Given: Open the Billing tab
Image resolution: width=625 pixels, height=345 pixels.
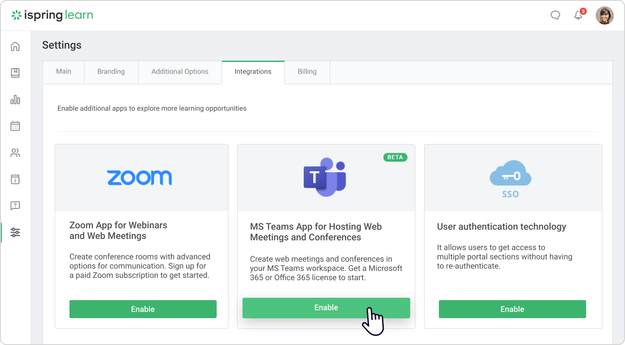Looking at the screenshot, I should (307, 72).
